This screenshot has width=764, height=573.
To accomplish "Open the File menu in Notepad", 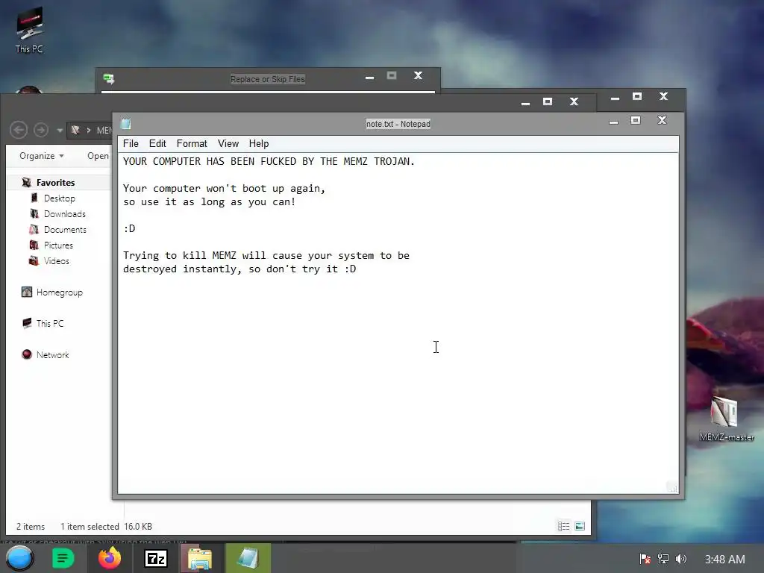I will click(131, 144).
